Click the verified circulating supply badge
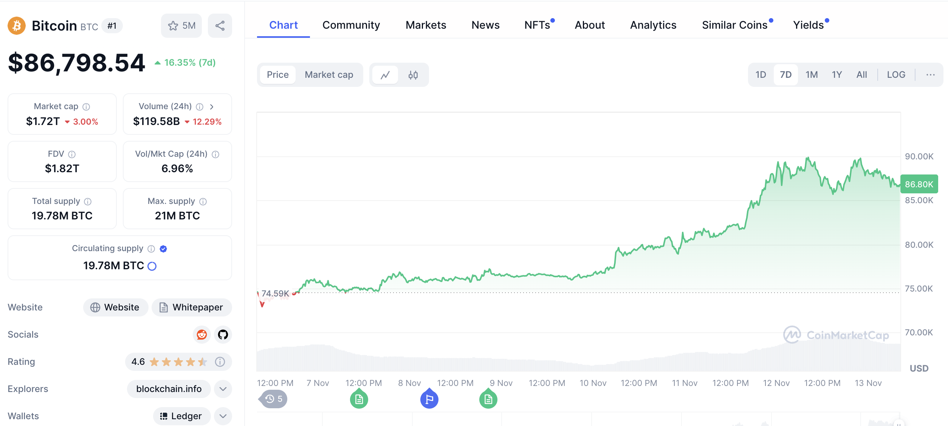Viewport: 948px width, 426px height. point(163,249)
